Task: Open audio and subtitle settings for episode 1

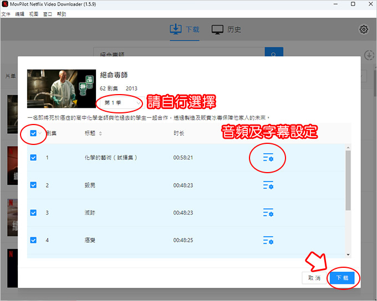Action: [x=268, y=158]
